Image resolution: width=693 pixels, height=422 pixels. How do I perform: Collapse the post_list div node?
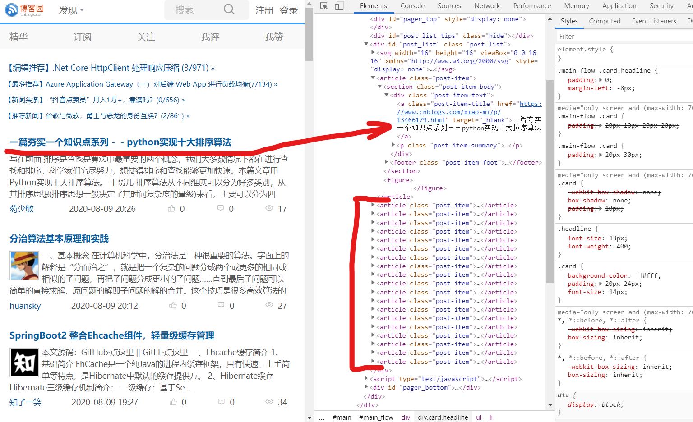[366, 44]
